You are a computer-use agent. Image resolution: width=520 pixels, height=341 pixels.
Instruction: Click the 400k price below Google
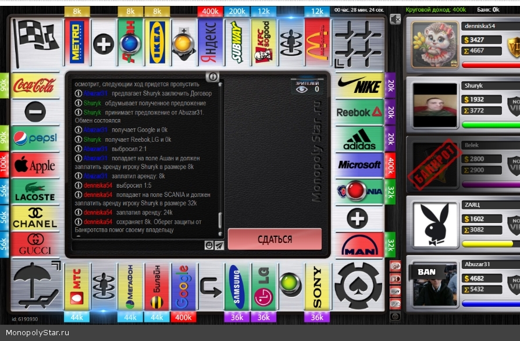(183, 317)
